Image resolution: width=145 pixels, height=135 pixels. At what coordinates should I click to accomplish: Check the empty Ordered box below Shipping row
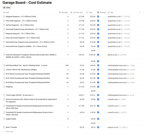coord(98,91)
